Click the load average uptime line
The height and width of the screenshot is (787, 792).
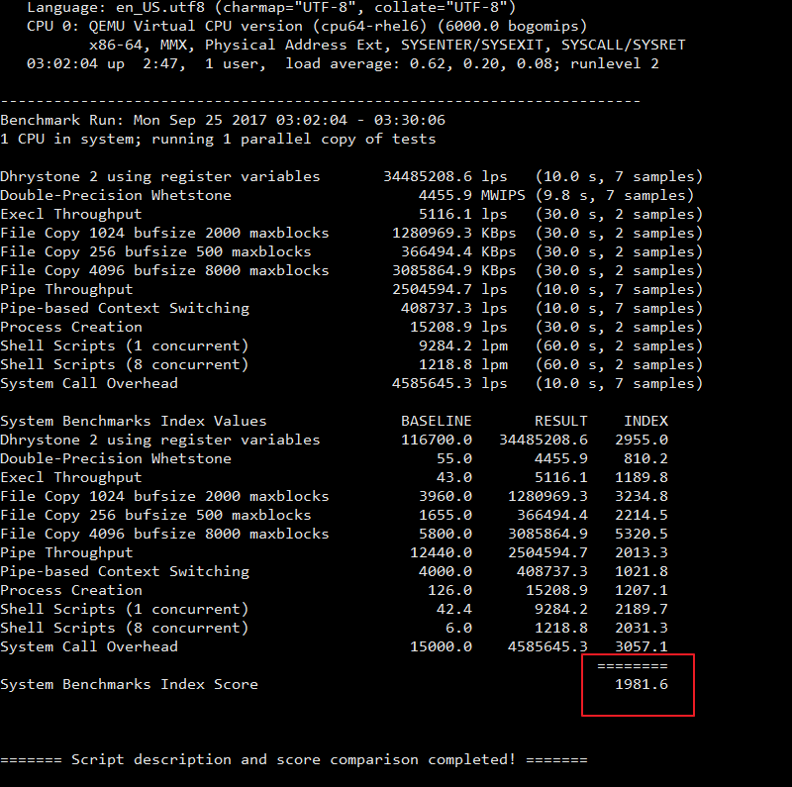(343, 63)
